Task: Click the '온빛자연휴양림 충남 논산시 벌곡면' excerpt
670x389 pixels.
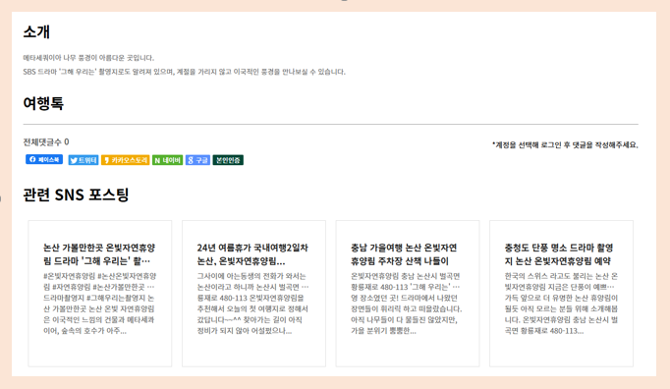Action: pyautogui.click(x=407, y=304)
